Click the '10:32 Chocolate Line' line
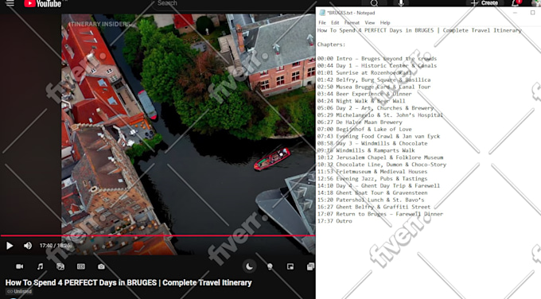The image size is (541, 299). [x=382, y=165]
